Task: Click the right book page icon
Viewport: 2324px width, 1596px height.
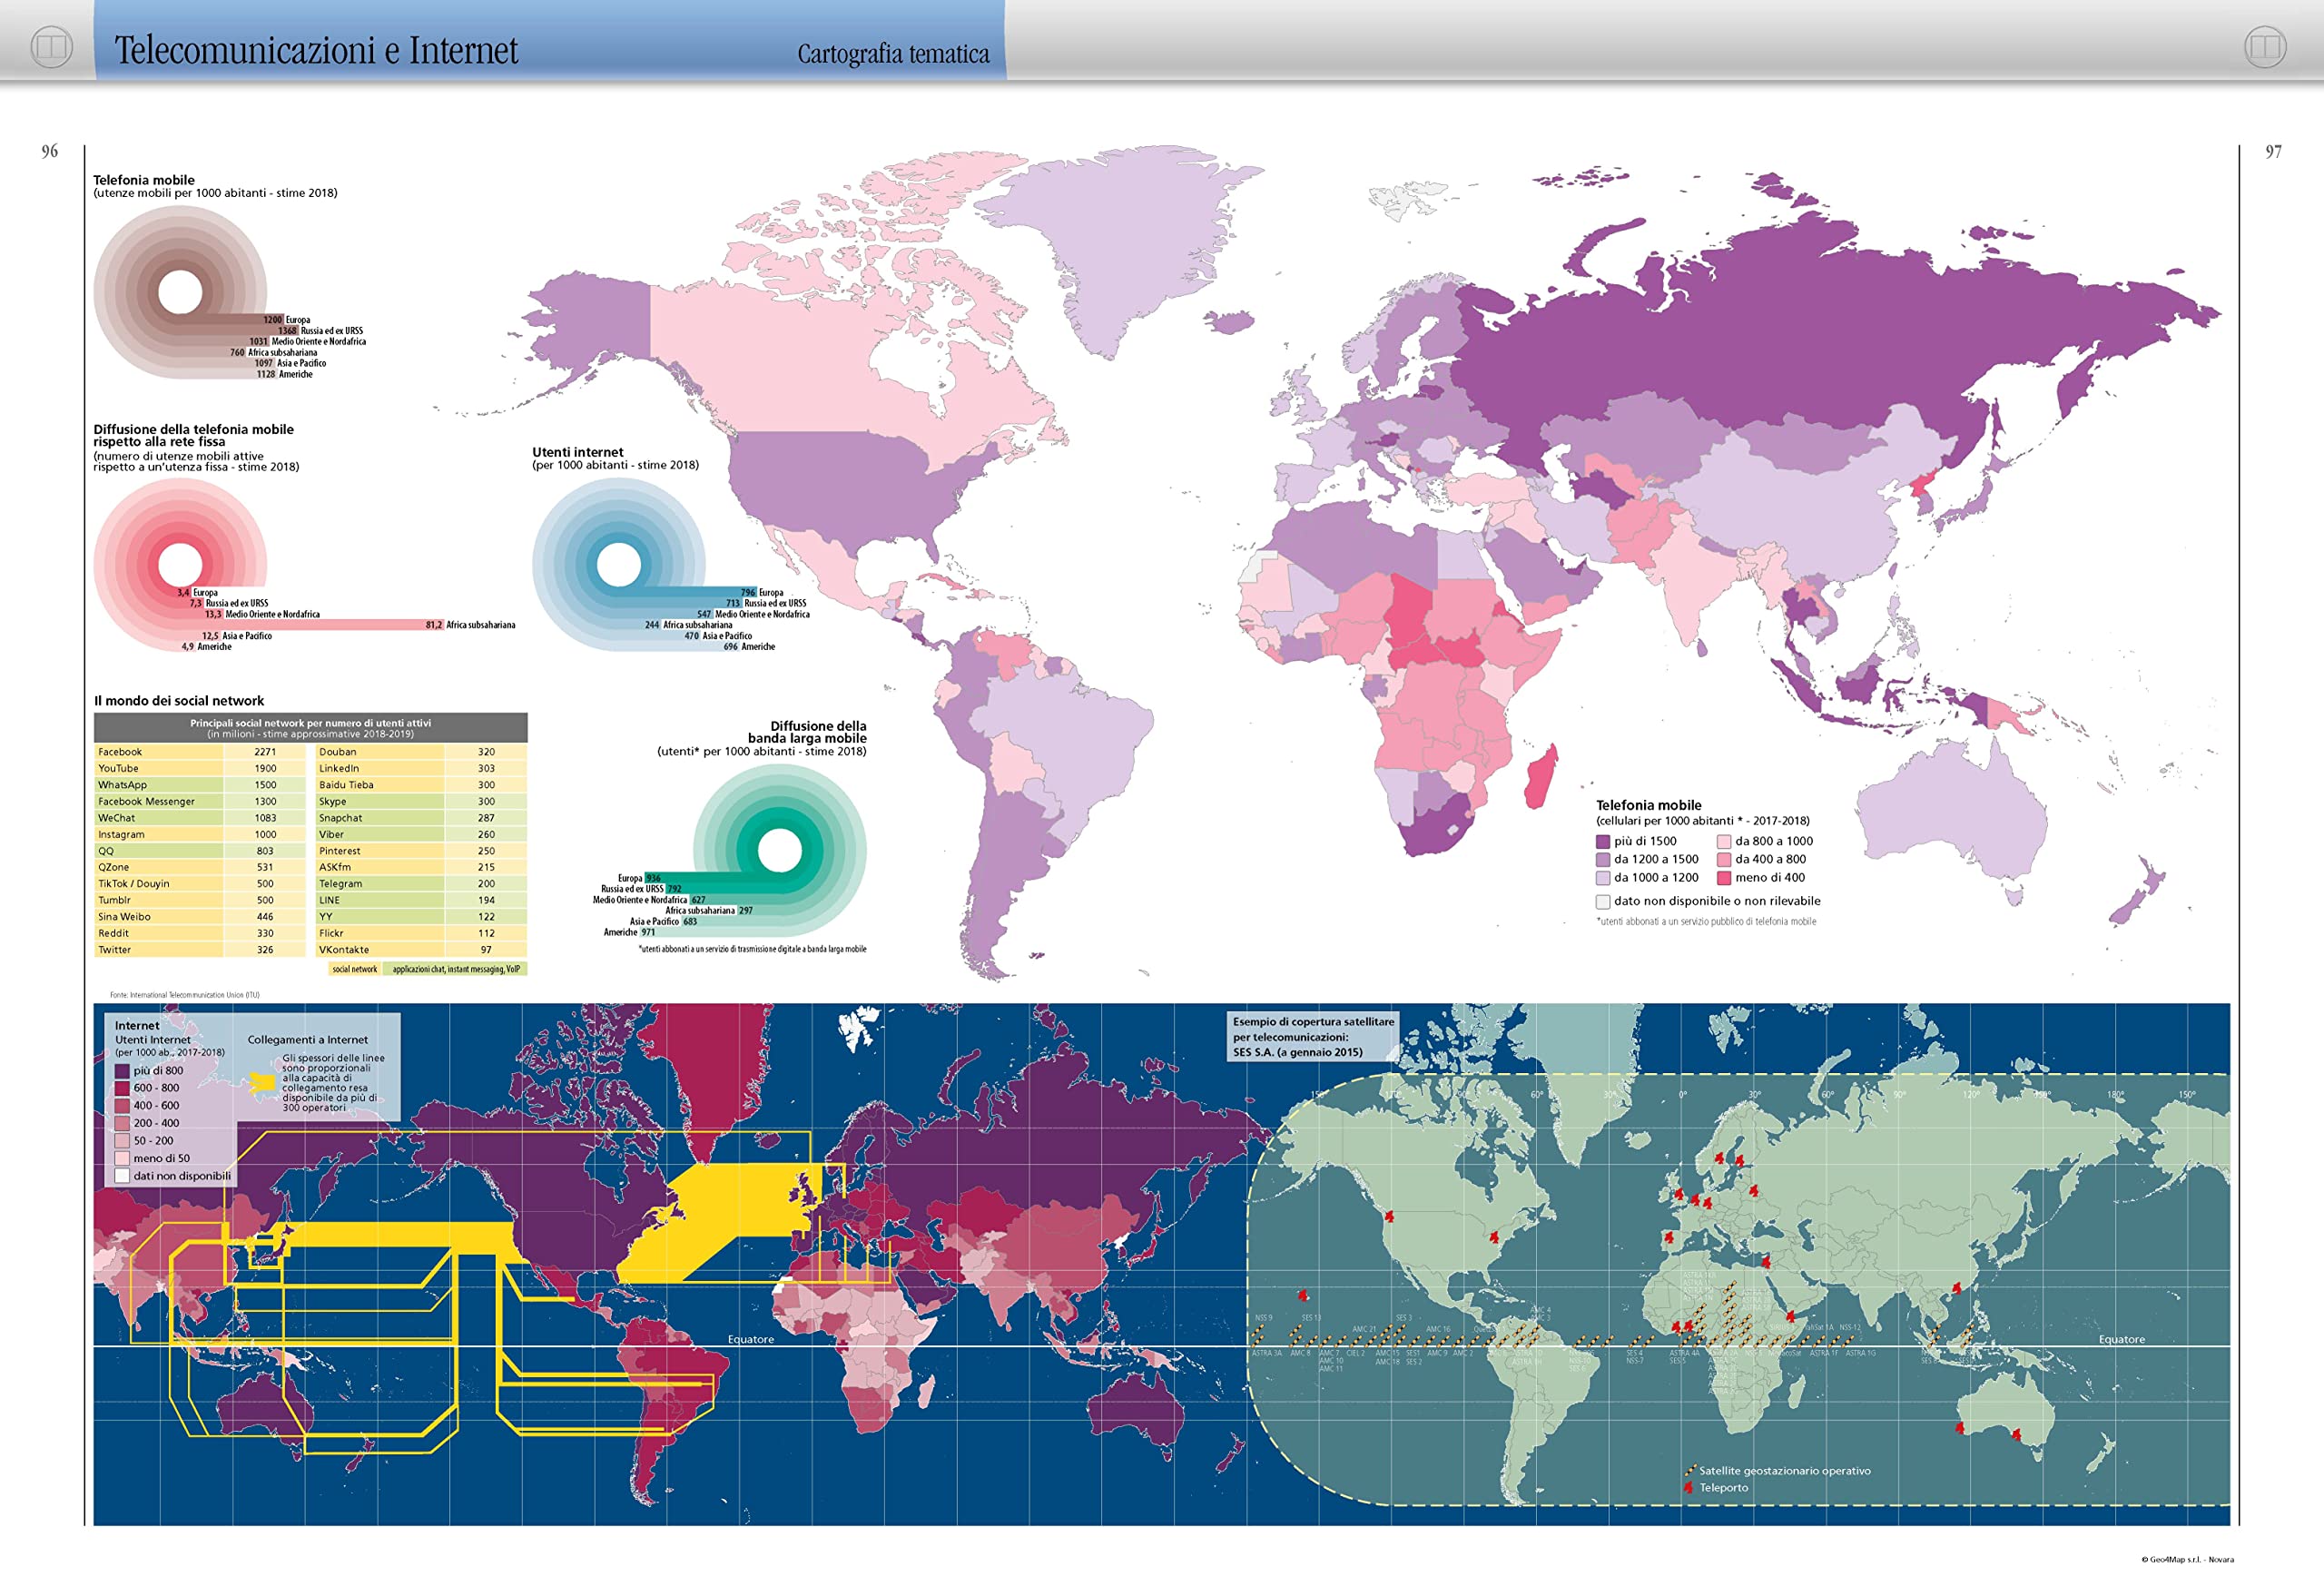Action: 2265,47
